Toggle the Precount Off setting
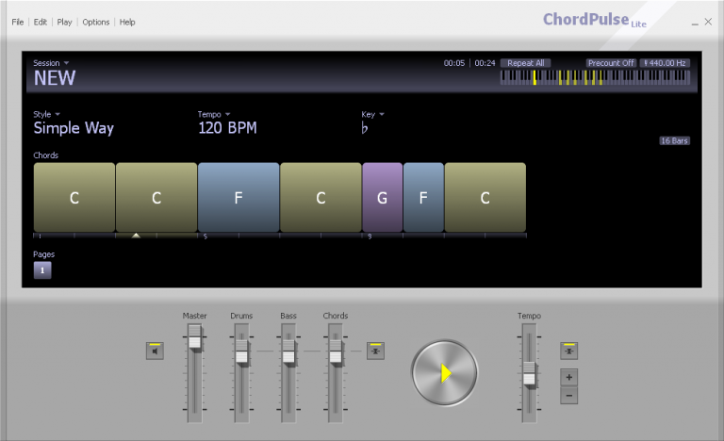 pyautogui.click(x=611, y=63)
